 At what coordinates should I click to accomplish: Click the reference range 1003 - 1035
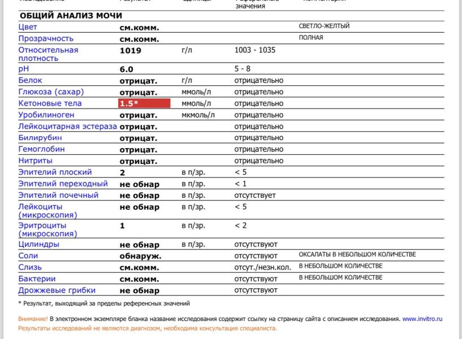click(x=255, y=50)
